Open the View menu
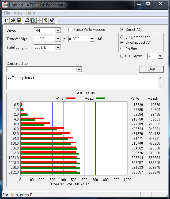Image resolution: width=170 pixels, height=199 pixels. [x=18, y=13]
